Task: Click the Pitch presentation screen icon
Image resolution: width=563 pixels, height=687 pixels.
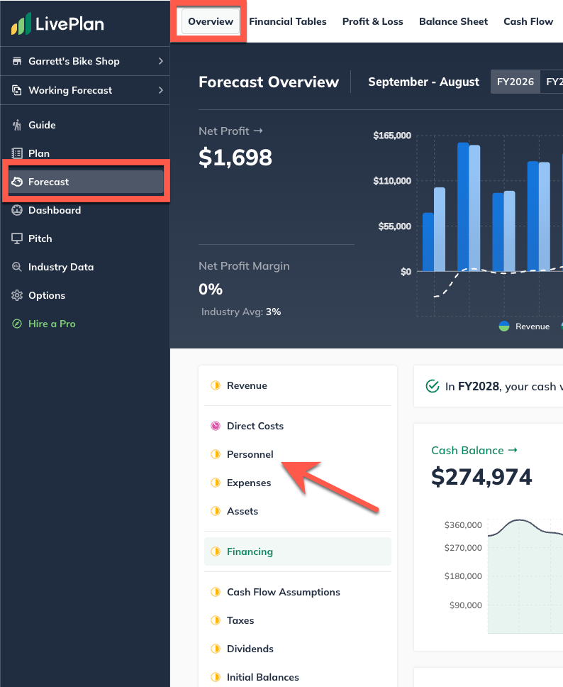Action: (17, 238)
